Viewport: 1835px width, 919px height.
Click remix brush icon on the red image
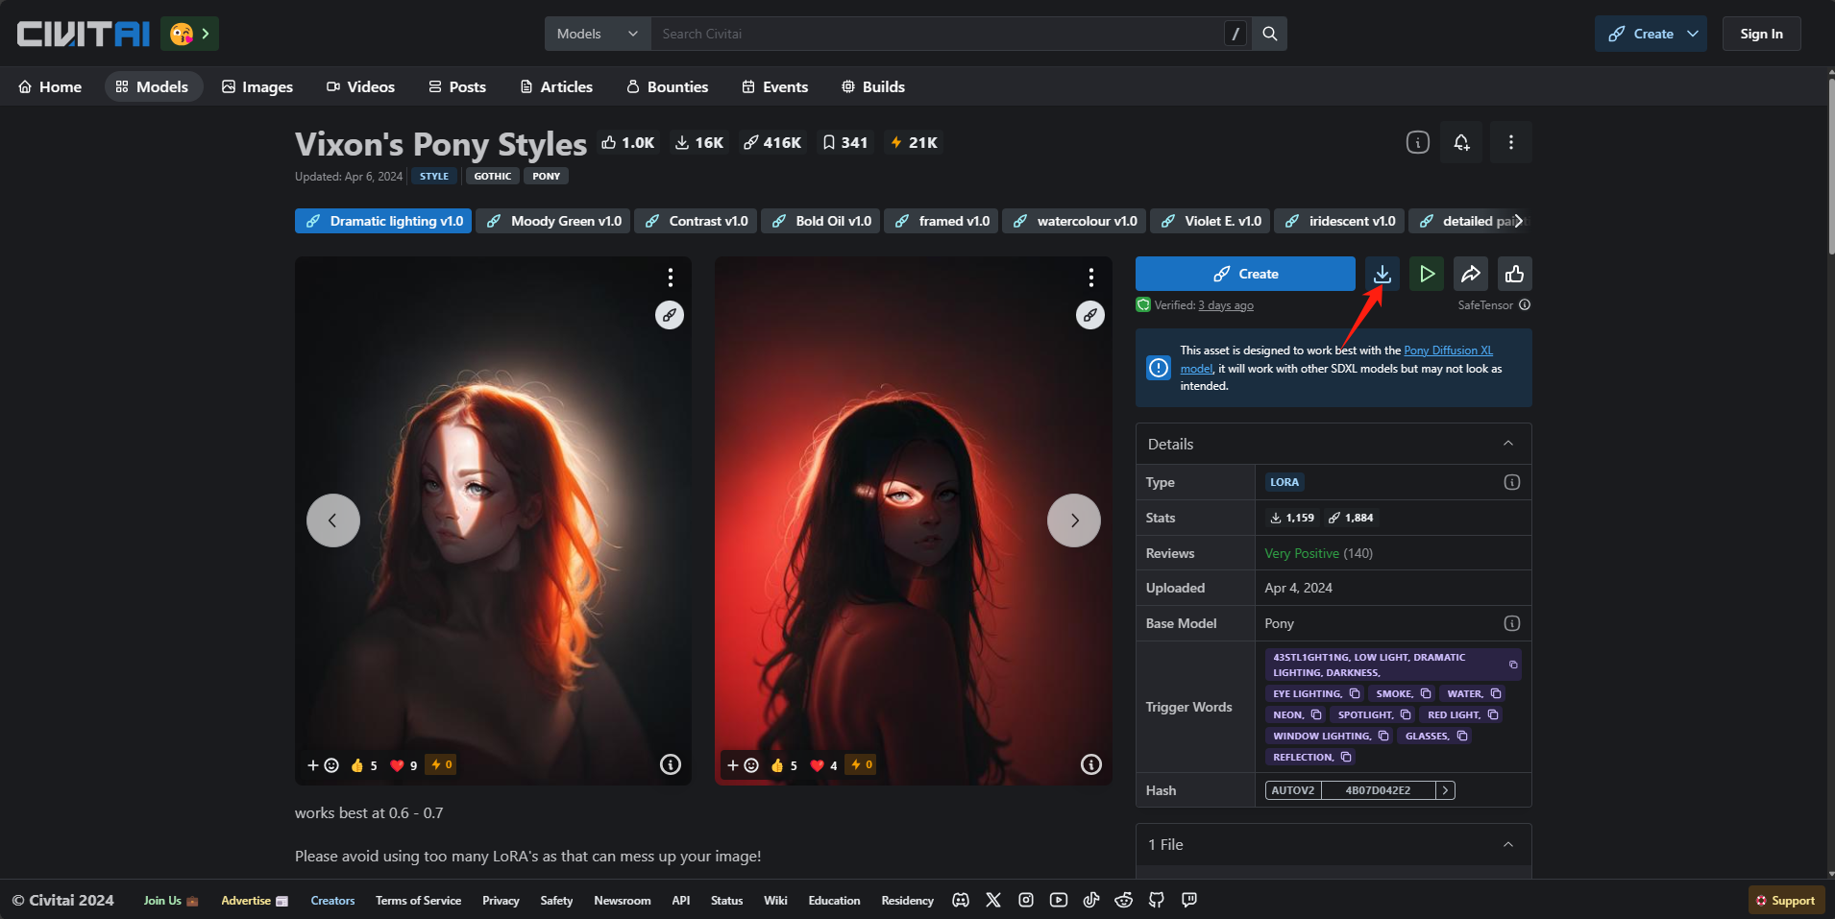(x=1090, y=315)
